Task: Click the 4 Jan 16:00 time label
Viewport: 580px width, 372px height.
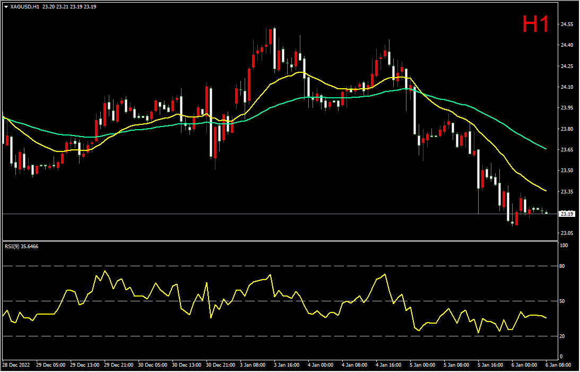Action: coord(389,365)
